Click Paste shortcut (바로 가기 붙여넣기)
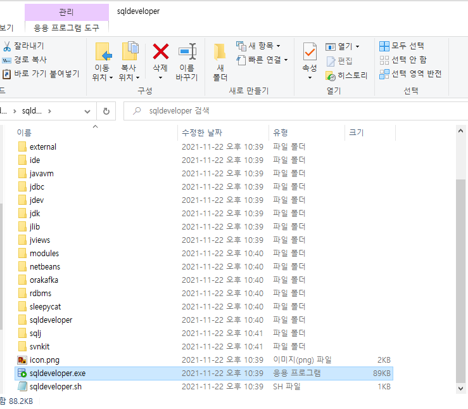This screenshot has height=409, width=468. pyautogui.click(x=41, y=74)
